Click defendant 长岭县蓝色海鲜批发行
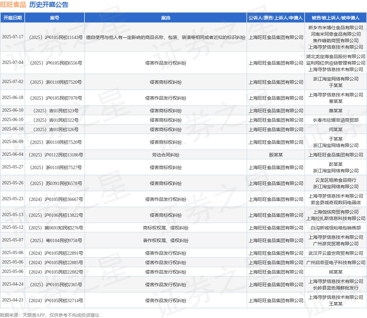Image resolution: width=367 pixels, height=318 pixels. pos(336,288)
